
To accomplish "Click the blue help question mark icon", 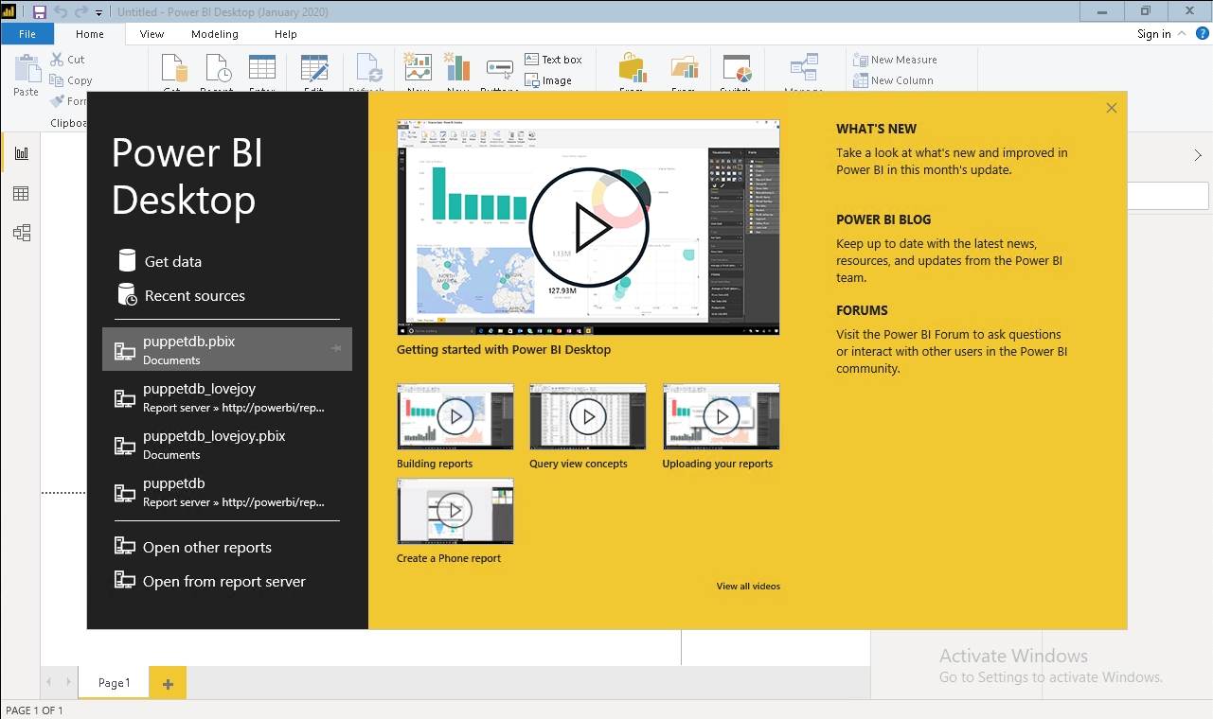I will tap(1202, 33).
